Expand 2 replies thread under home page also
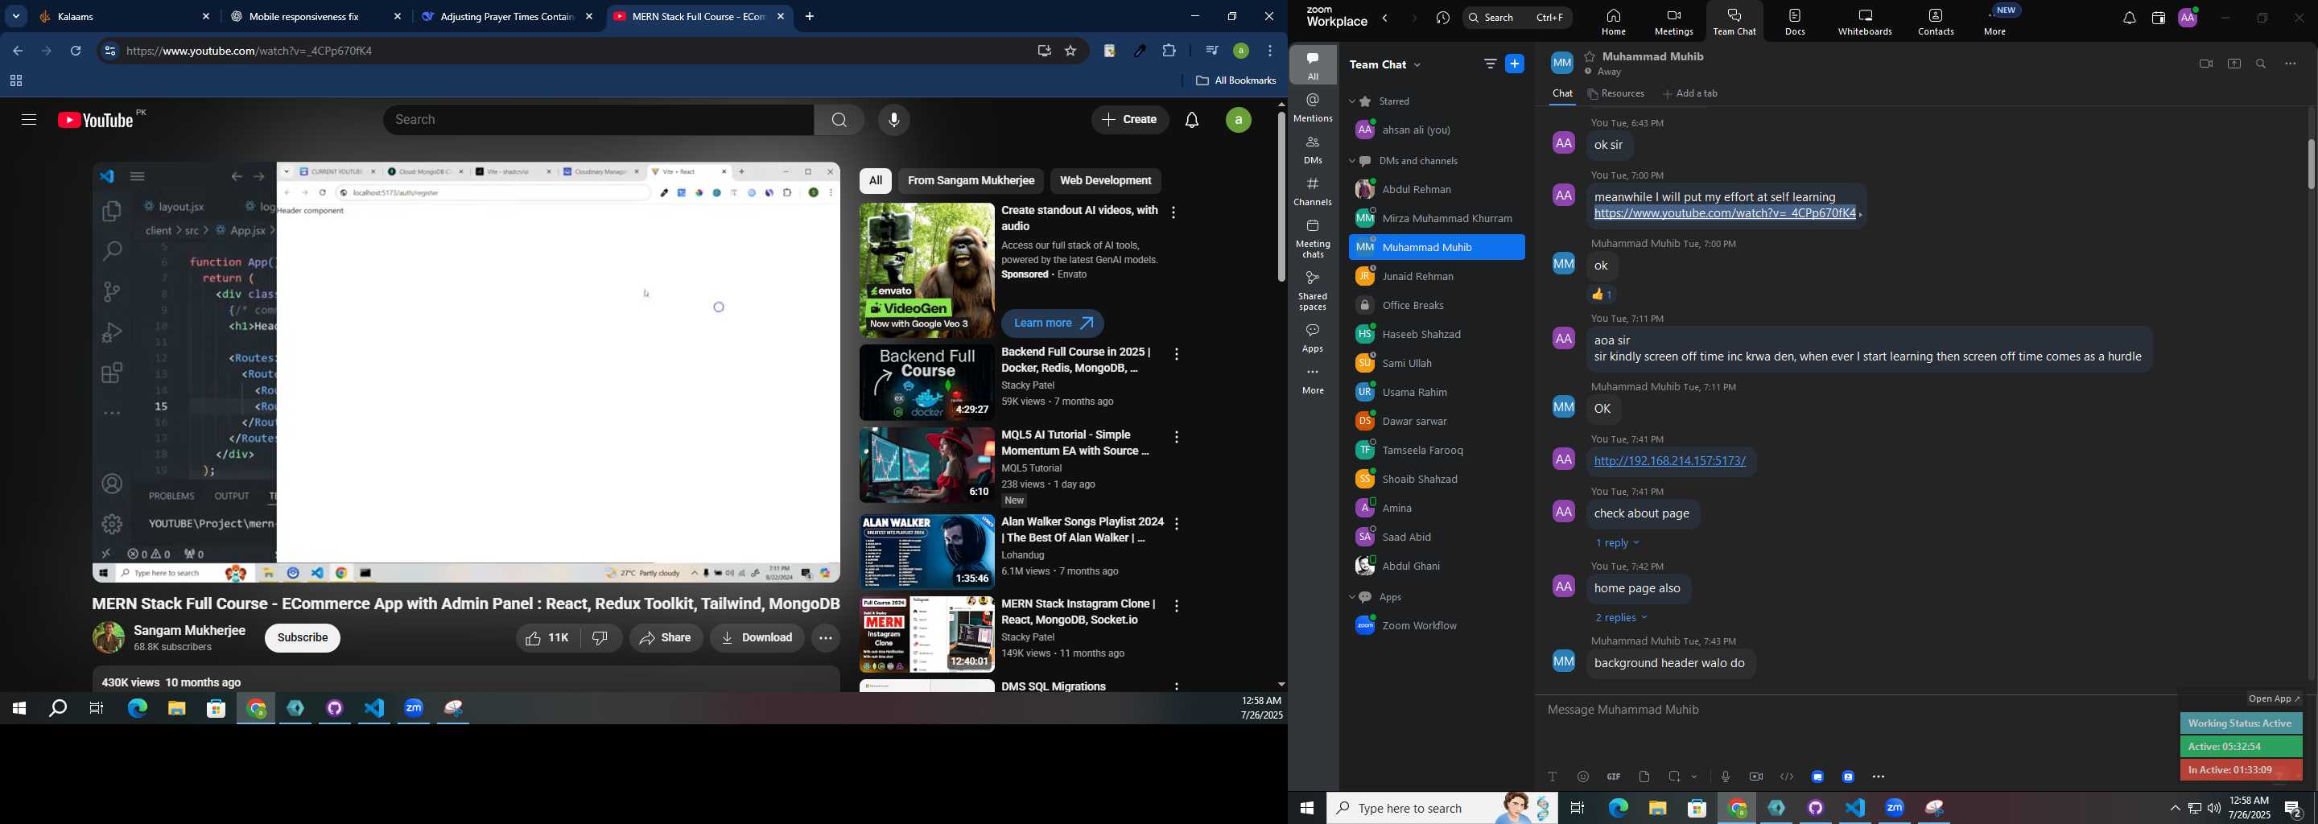The width and height of the screenshot is (2318, 824). [1622, 618]
